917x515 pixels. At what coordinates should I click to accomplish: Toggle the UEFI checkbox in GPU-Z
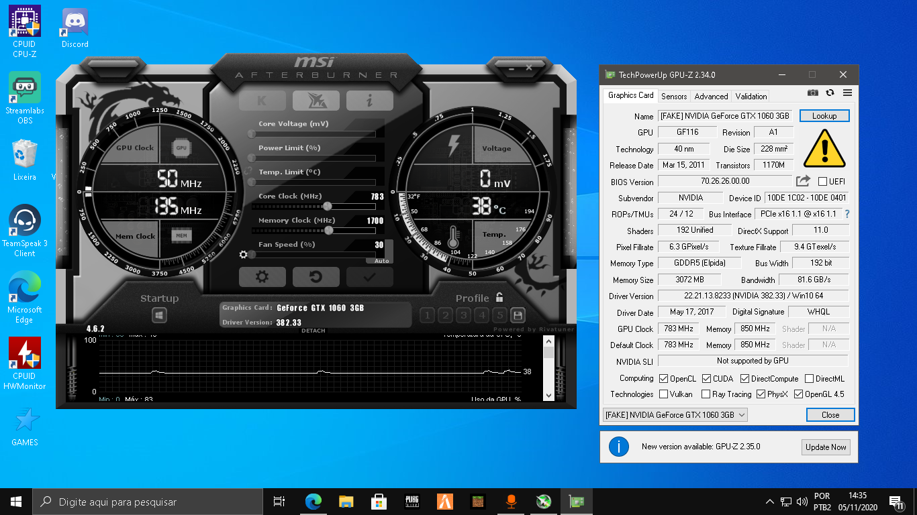pos(822,182)
